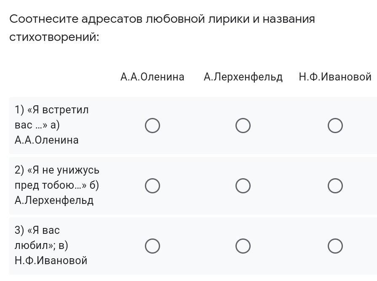Choose А.А.Оленина for «Я не унижусь пред тобою…»
This screenshot has height=281, width=377.
pos(152,186)
